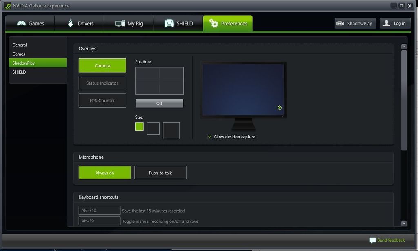Toggle the Allow desktop capture checkbox
Viewport: 418px width, 251px height.
(x=210, y=137)
